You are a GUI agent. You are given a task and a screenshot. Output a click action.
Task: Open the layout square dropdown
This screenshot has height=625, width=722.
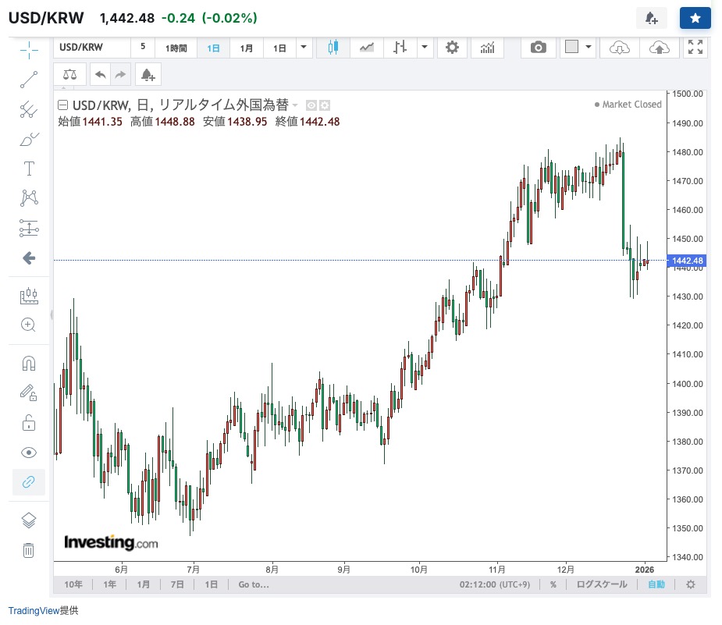point(578,48)
